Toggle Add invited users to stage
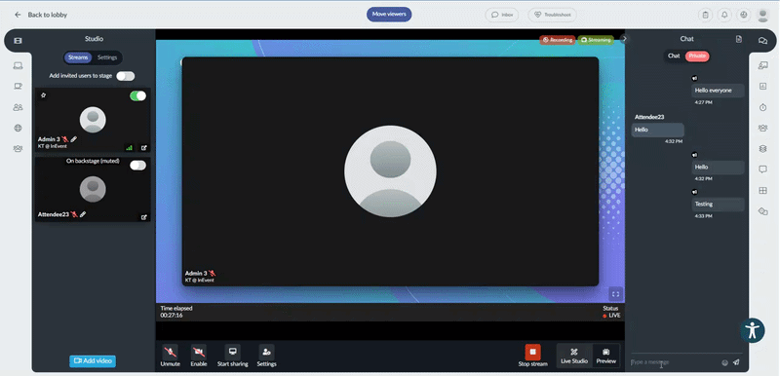 126,76
